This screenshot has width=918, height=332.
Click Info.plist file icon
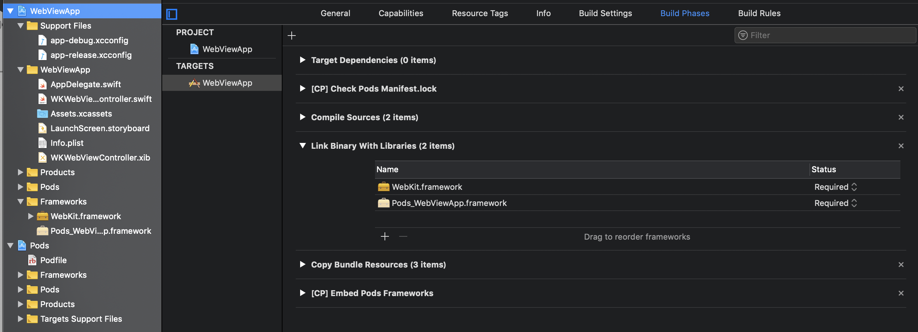click(x=43, y=143)
